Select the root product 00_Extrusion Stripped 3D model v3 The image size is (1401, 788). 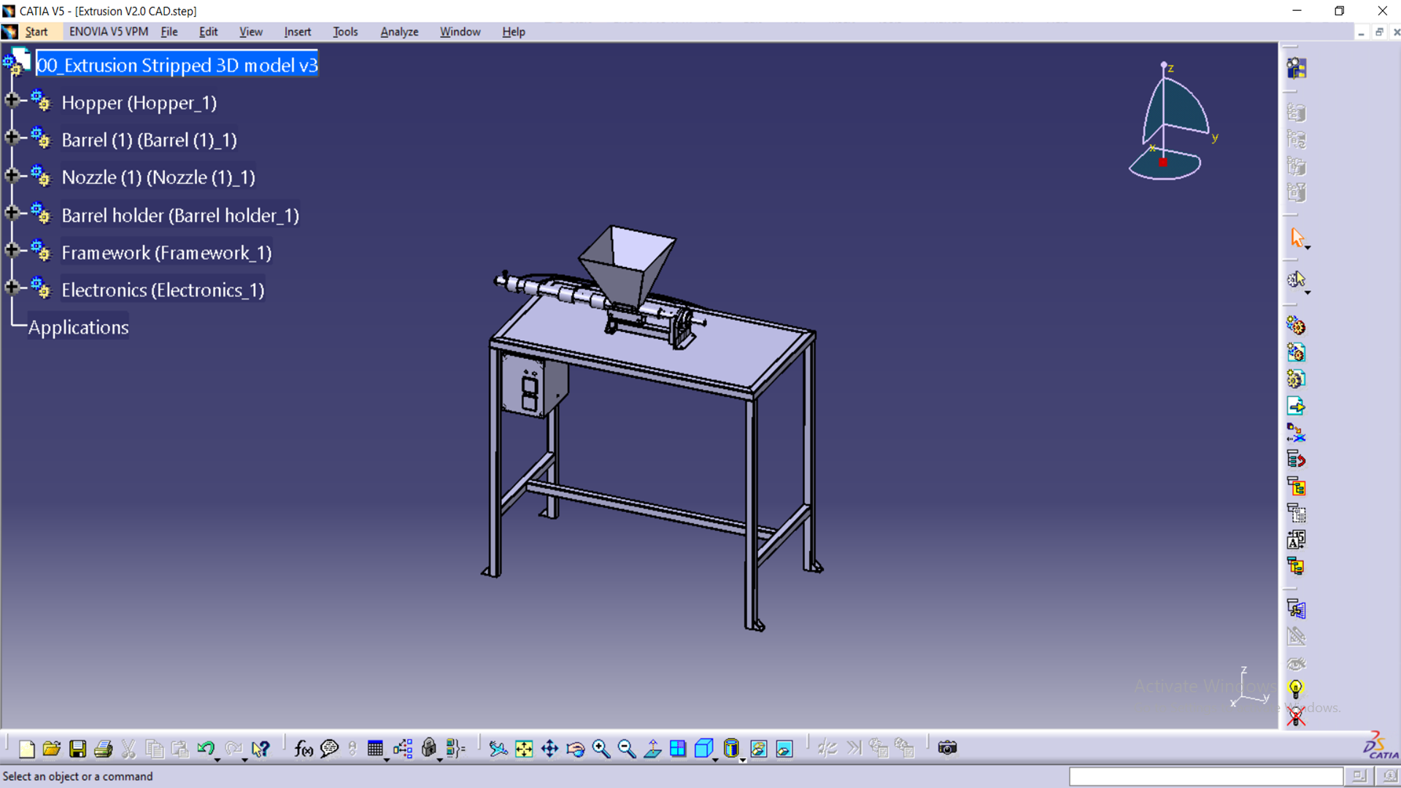177,65
